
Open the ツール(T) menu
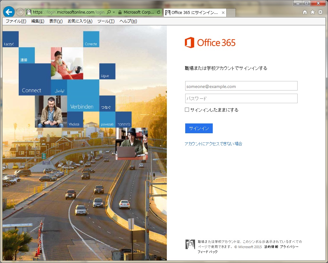click(106, 21)
